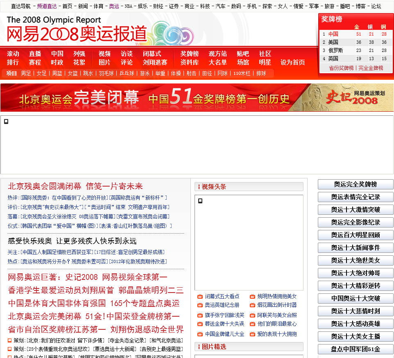Viewport: 394px width, 358px height.
Task: Click the 奥运完全影像纪录 sidebar button
Action: pyautogui.click(x=356, y=223)
